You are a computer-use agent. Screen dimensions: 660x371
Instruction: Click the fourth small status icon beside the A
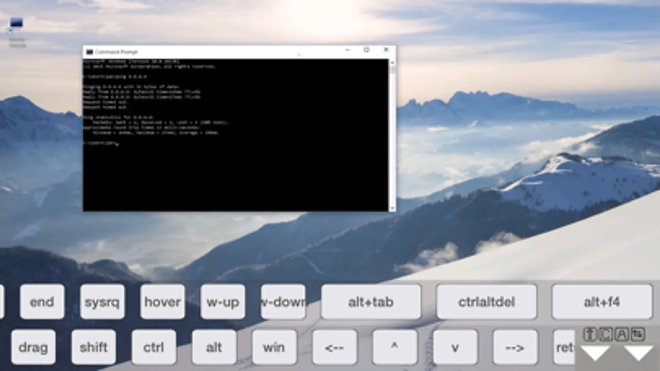click(638, 334)
